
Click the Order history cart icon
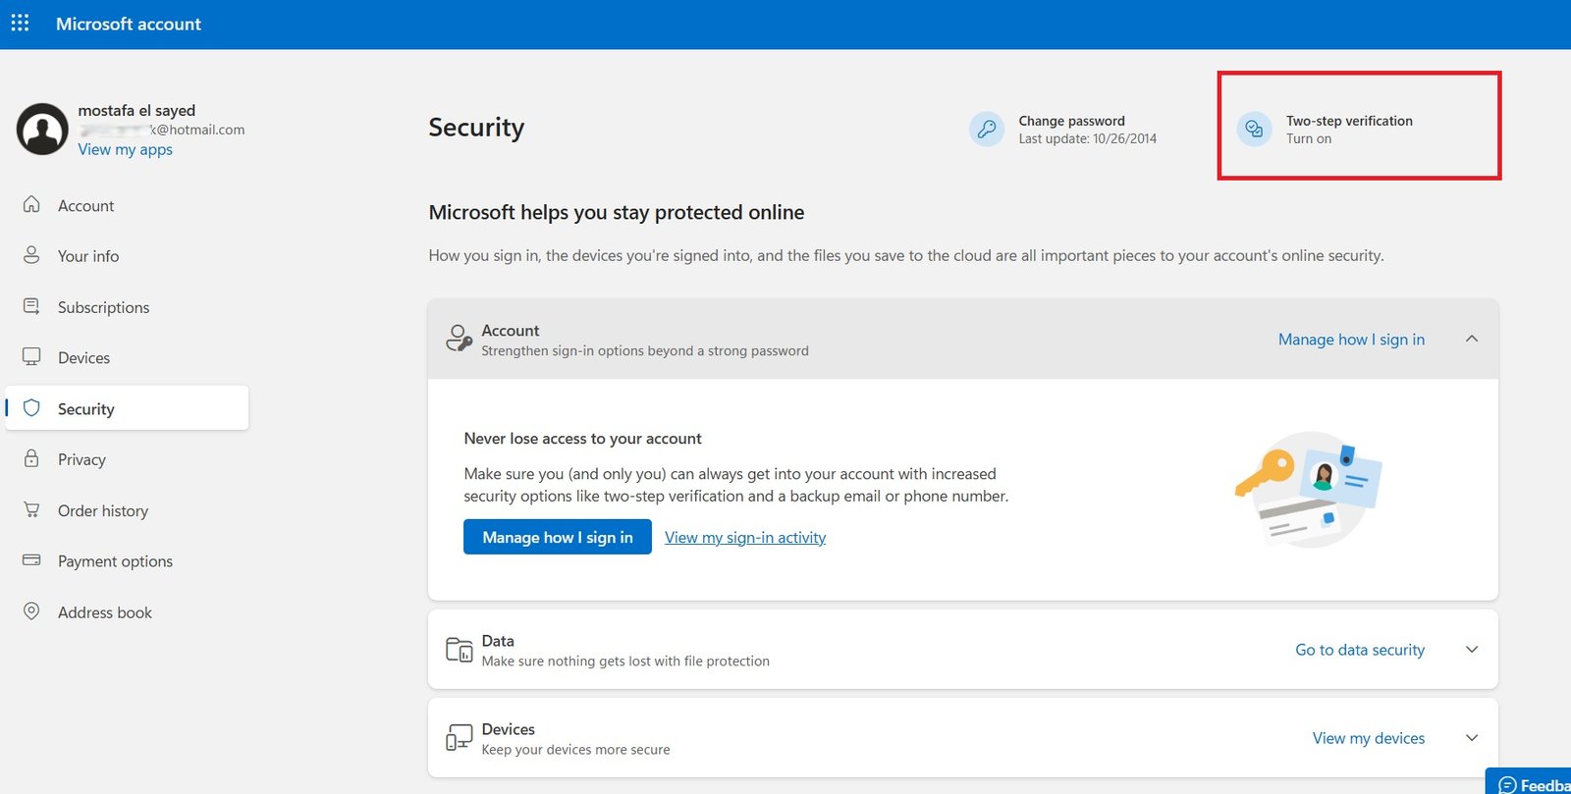click(31, 509)
